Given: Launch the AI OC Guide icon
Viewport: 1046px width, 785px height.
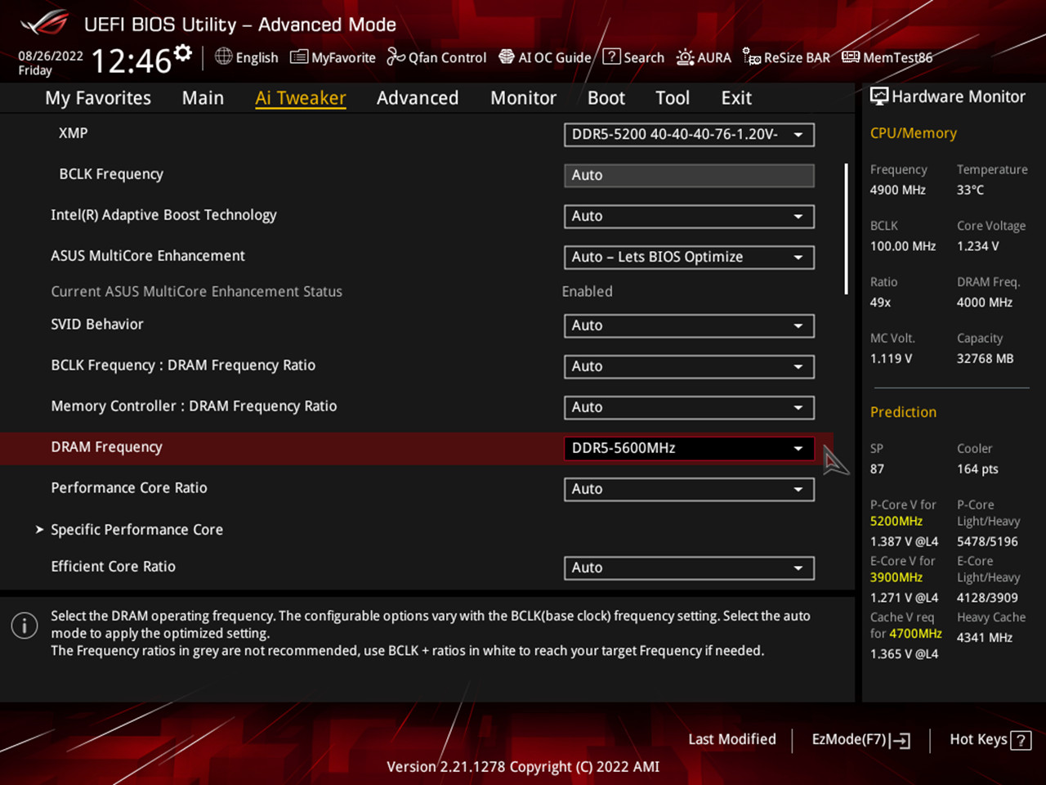Looking at the screenshot, I should pos(507,56).
